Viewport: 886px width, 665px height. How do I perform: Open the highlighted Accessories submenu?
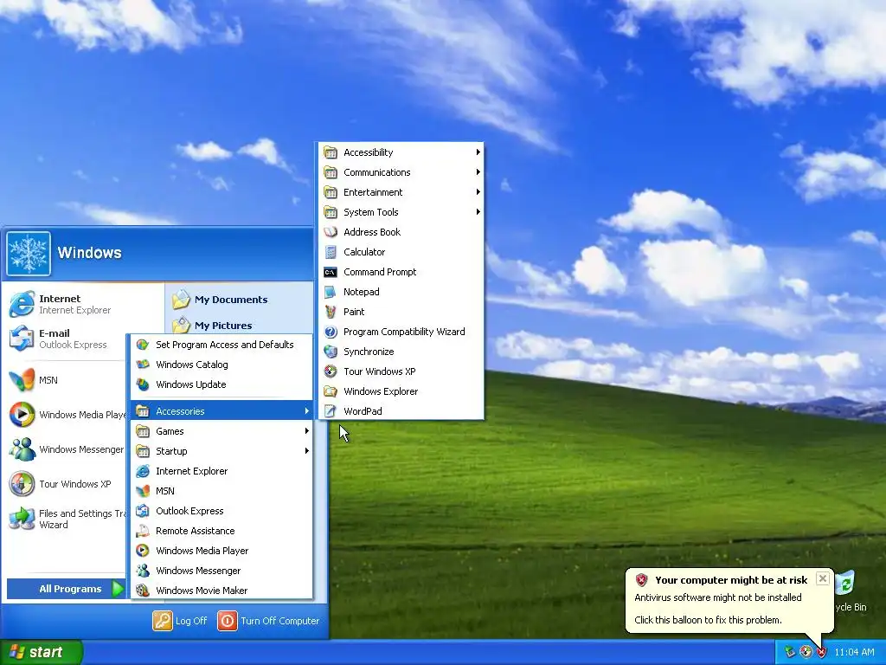222,411
